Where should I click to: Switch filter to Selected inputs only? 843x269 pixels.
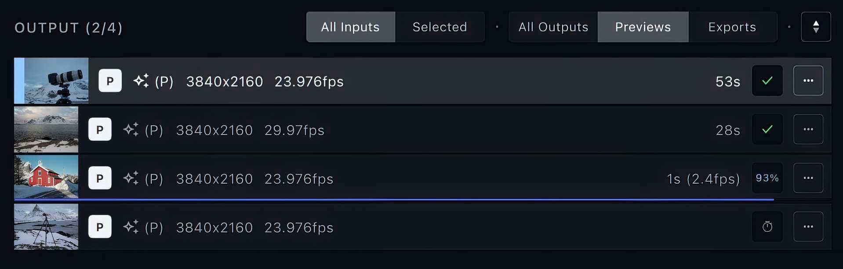click(x=440, y=27)
